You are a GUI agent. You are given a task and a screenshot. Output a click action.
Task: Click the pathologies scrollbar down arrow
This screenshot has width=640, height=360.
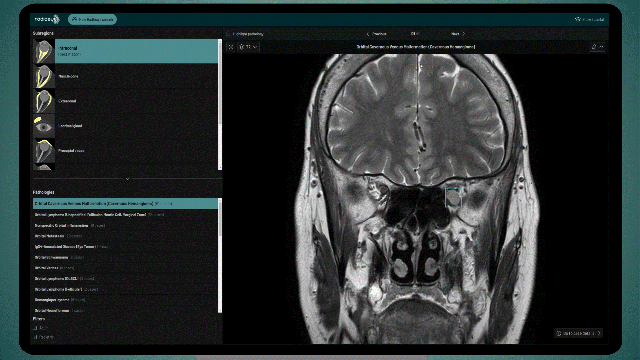point(220,311)
